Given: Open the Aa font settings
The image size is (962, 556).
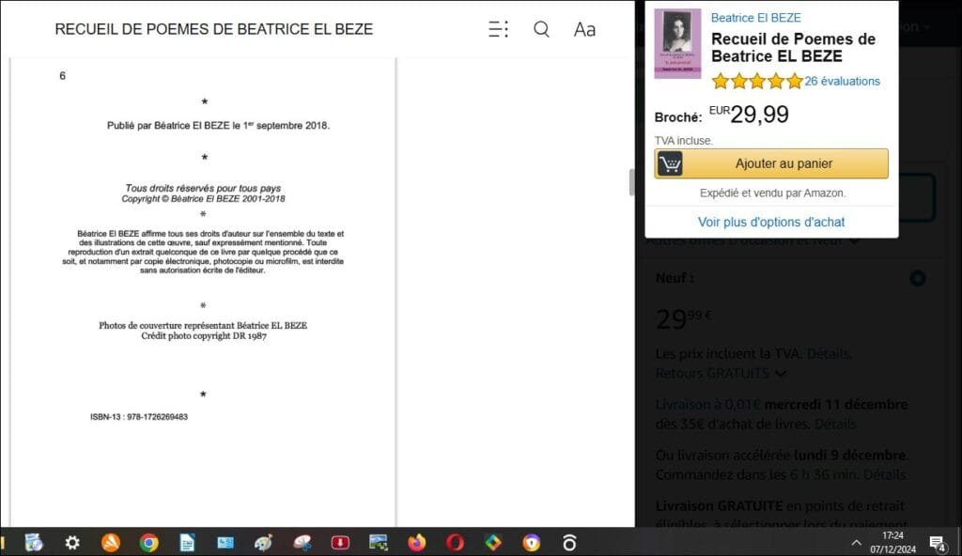Looking at the screenshot, I should 584,29.
